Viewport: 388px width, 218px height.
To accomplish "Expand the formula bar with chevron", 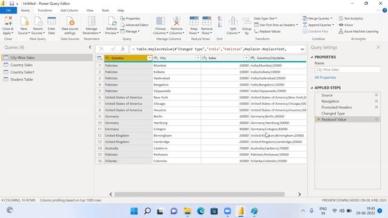I will tap(302, 49).
